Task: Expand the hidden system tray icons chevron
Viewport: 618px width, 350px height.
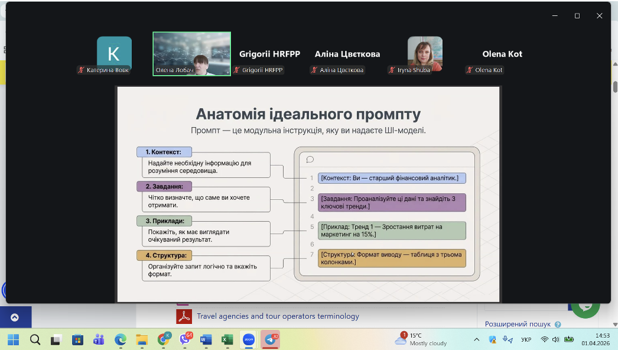Action: [476, 340]
